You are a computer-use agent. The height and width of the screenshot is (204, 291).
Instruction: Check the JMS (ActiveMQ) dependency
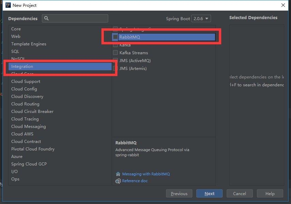[x=115, y=60]
